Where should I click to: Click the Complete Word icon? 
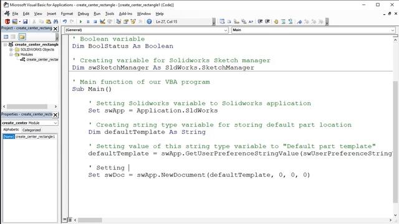point(251,22)
